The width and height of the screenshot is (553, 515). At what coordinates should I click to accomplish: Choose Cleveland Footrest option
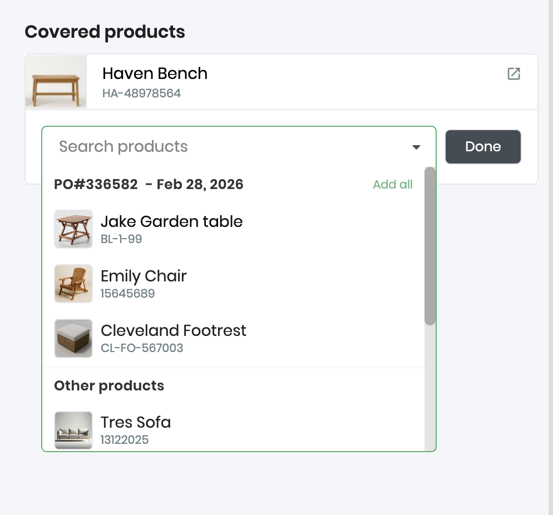(x=173, y=331)
